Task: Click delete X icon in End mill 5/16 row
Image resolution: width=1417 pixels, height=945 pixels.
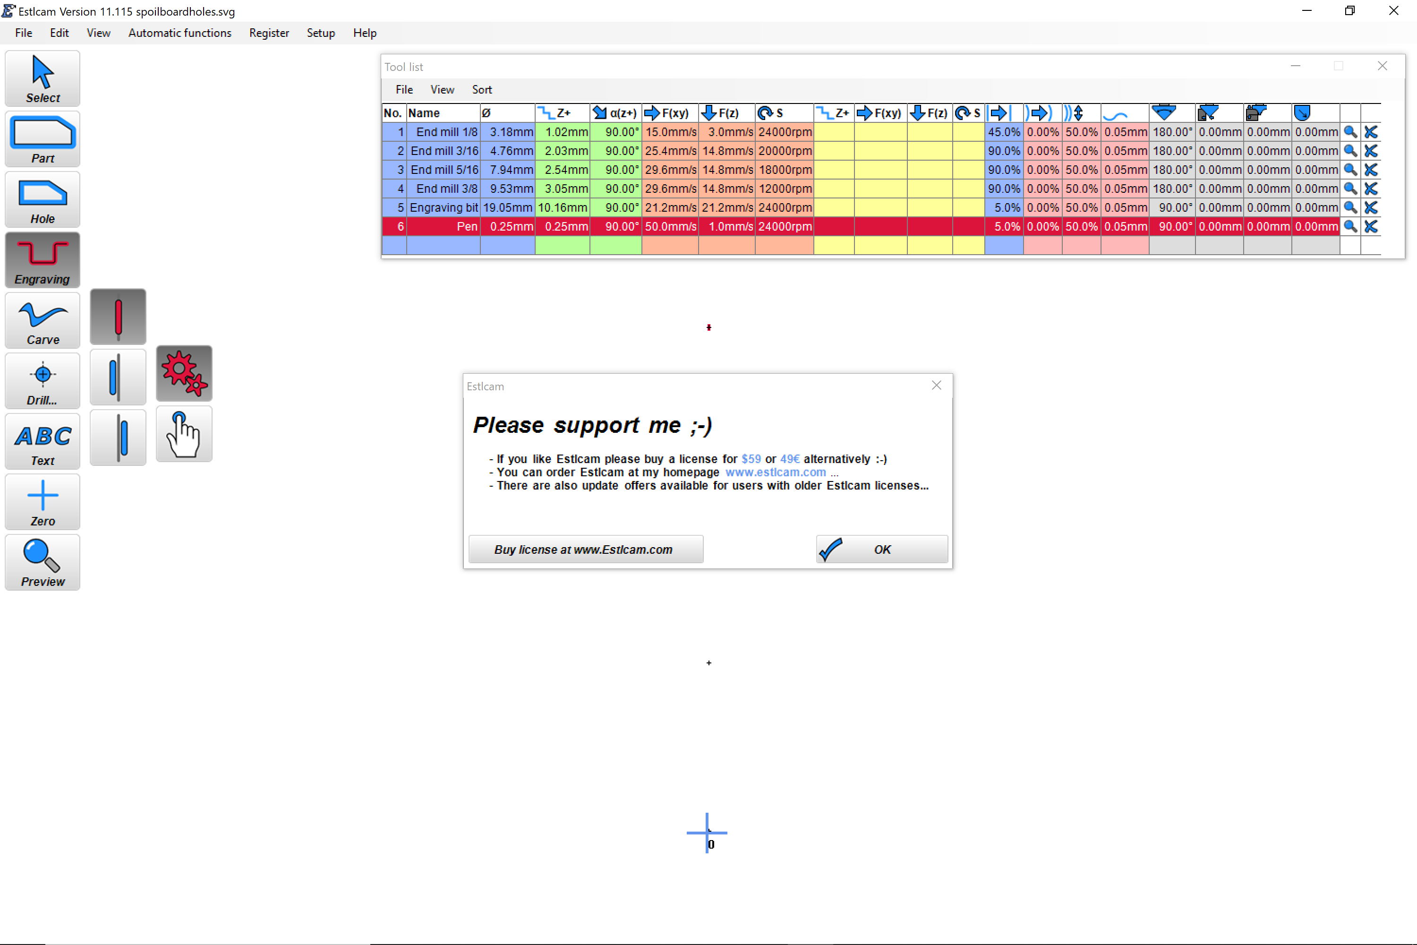Action: click(x=1371, y=170)
